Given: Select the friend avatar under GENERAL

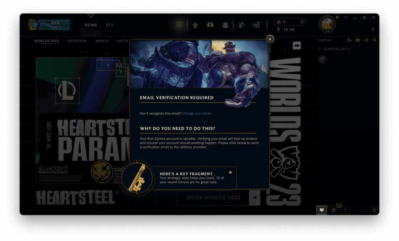Looking at the screenshot, I should [x=323, y=60].
